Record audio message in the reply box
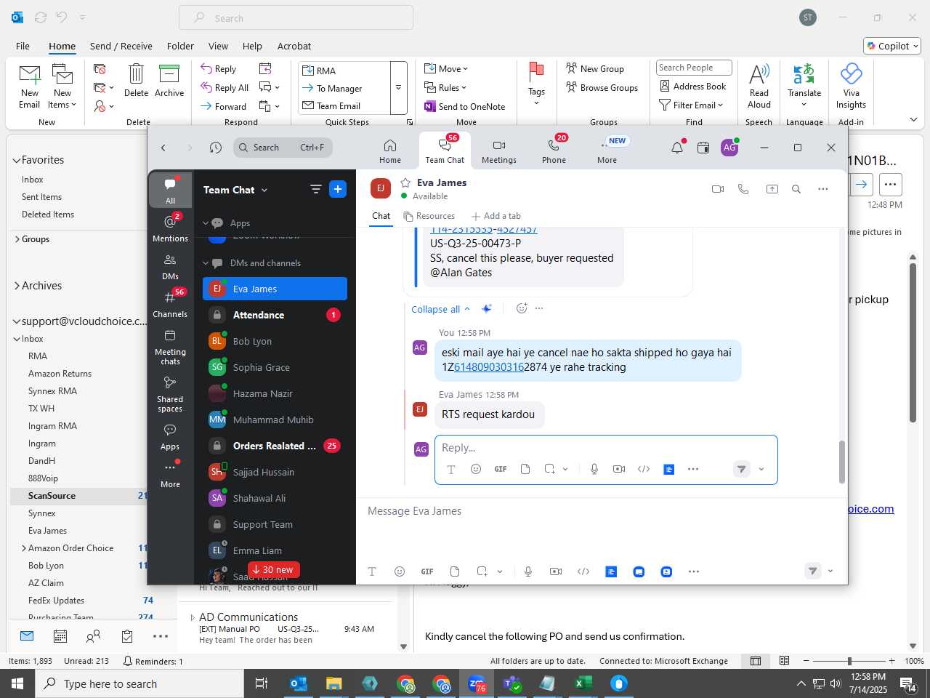Screen dimensions: 930x698 [x=594, y=469]
